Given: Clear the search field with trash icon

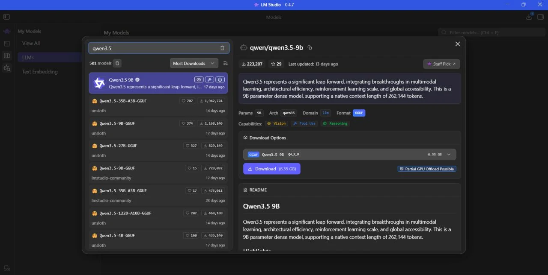Looking at the screenshot, I should [x=222, y=48].
